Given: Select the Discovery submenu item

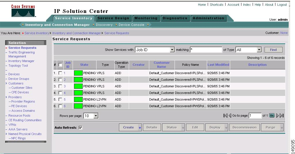Looking at the screenshot, I should pyautogui.click(x=104, y=25).
